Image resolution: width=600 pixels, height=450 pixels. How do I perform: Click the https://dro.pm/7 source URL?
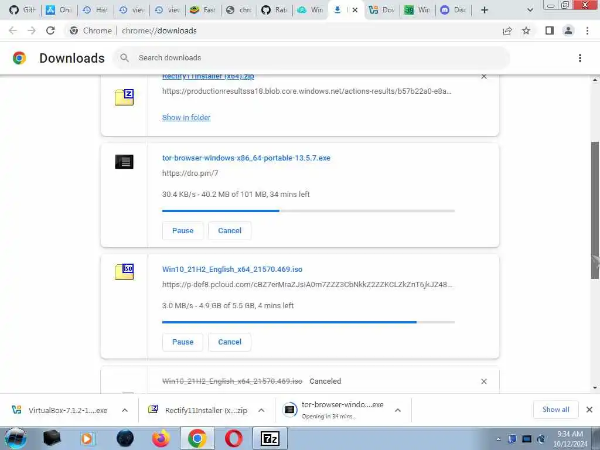click(190, 173)
